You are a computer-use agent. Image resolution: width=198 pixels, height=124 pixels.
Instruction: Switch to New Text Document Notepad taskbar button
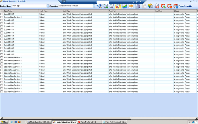pyautogui.click(x=115, y=122)
